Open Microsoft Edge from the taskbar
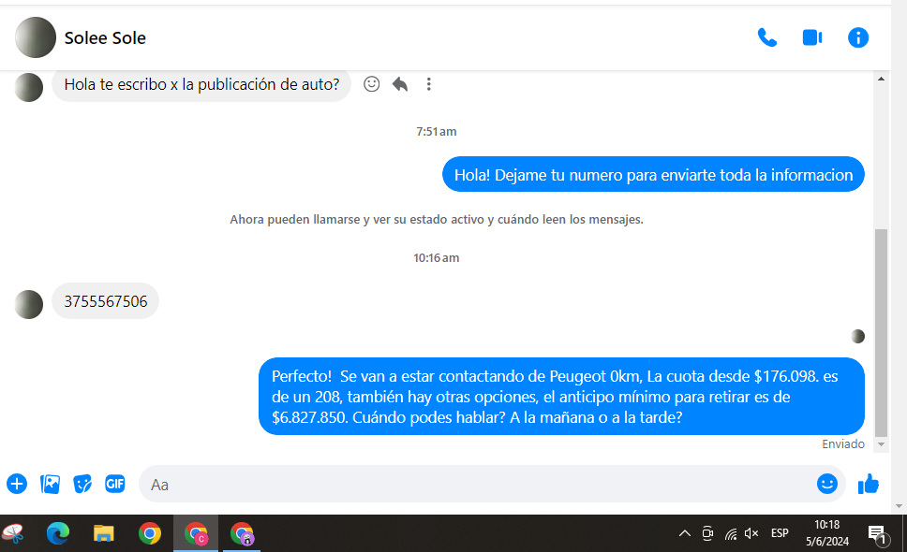The height and width of the screenshot is (552, 907). (x=58, y=533)
